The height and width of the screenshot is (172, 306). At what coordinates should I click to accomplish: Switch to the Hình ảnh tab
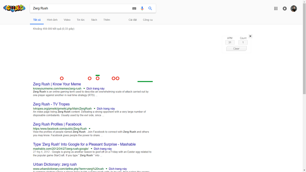(x=52, y=20)
